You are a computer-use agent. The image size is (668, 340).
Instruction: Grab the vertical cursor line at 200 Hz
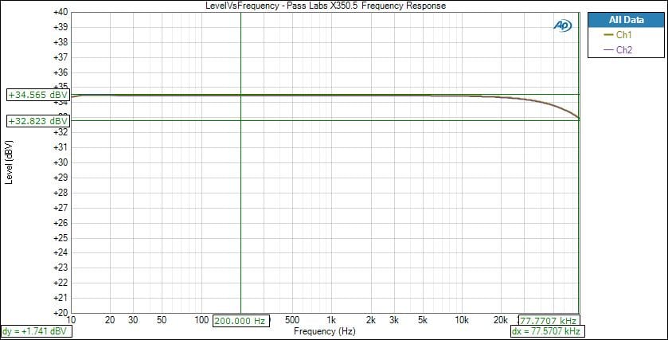tap(240, 199)
